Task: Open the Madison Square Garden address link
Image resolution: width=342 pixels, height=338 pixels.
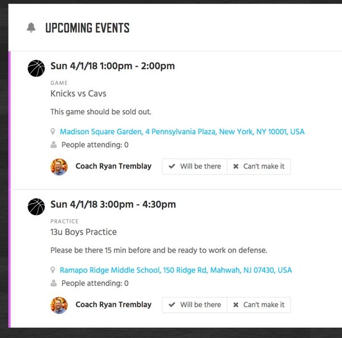Action: [182, 132]
